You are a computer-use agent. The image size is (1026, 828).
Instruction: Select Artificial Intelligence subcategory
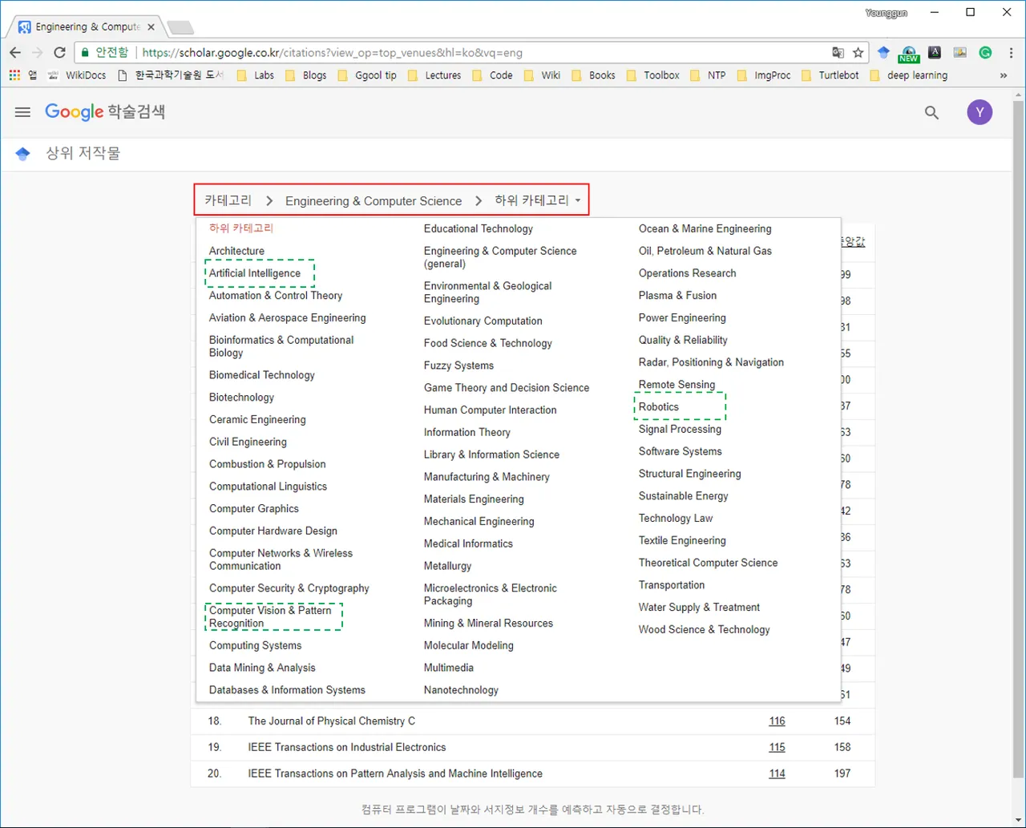pos(255,273)
